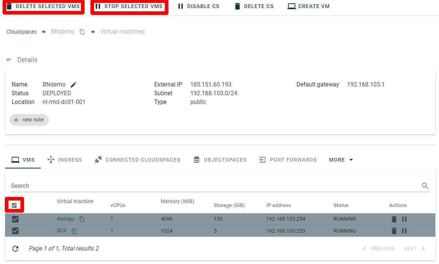Go to Next page

point(415,249)
